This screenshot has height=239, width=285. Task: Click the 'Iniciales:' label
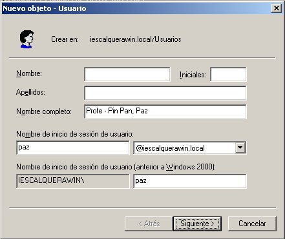(x=193, y=75)
